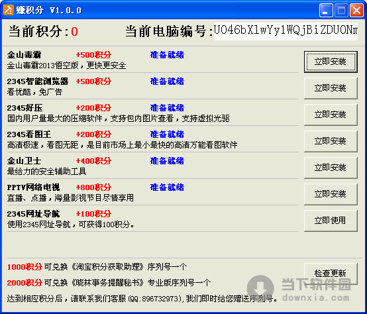
Task: Click the 当前积分 value 0
Action: [74, 32]
